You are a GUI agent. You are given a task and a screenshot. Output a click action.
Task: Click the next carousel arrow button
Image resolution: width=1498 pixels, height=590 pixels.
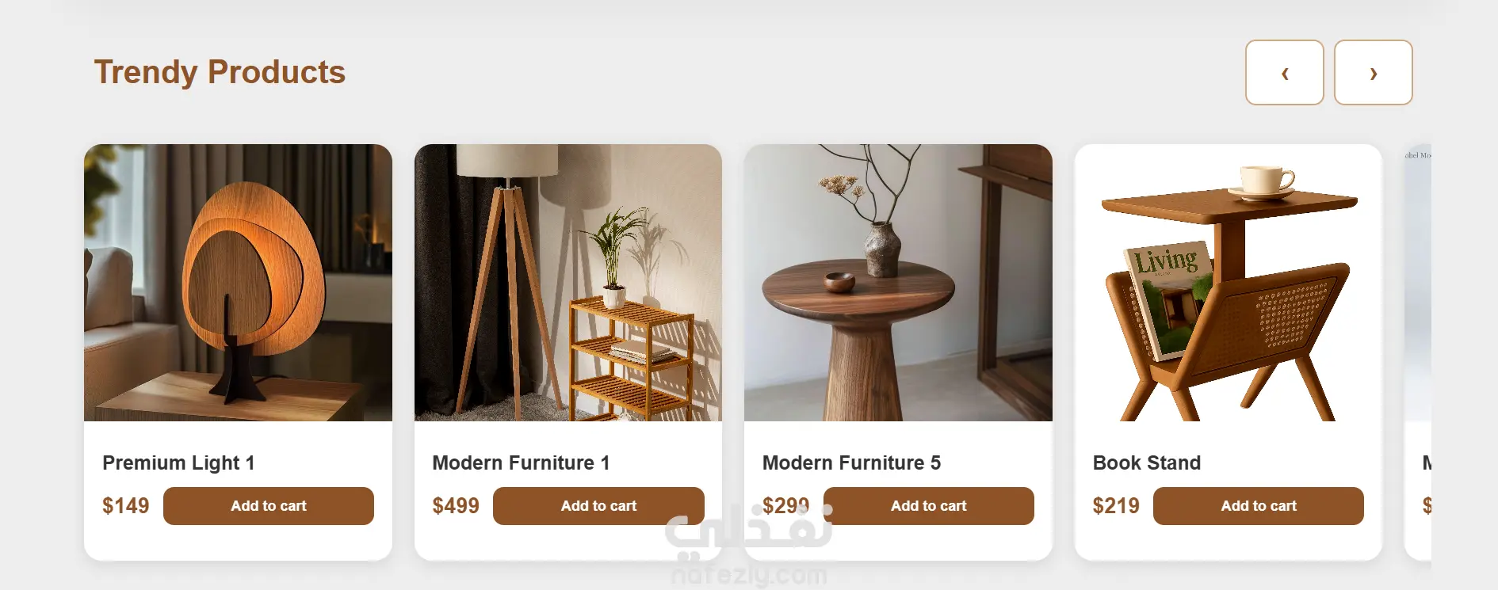1373,72
